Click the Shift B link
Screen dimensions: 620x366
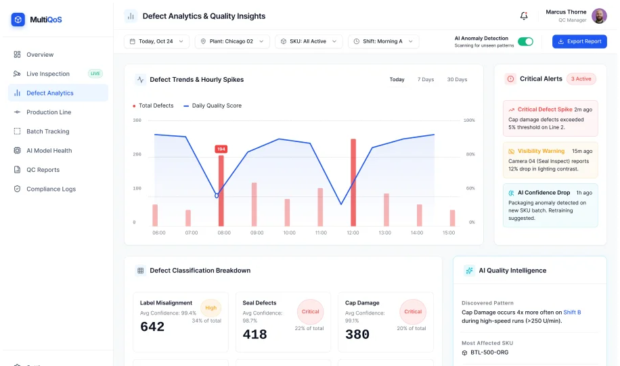click(572, 313)
